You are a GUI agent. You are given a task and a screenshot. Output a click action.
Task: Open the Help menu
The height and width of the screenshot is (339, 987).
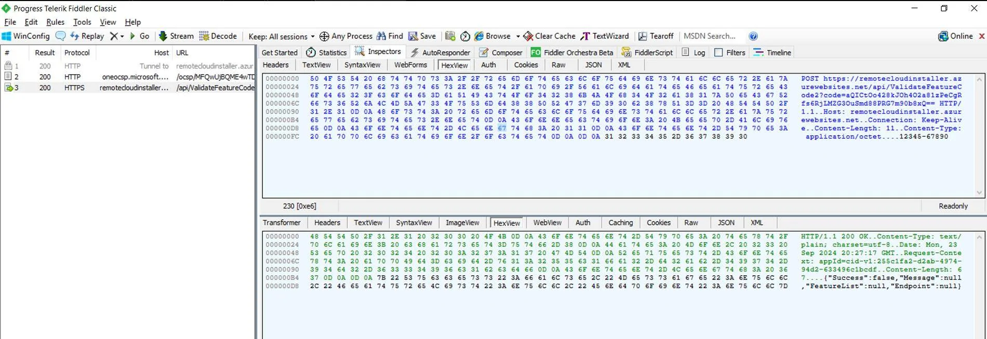click(x=132, y=22)
